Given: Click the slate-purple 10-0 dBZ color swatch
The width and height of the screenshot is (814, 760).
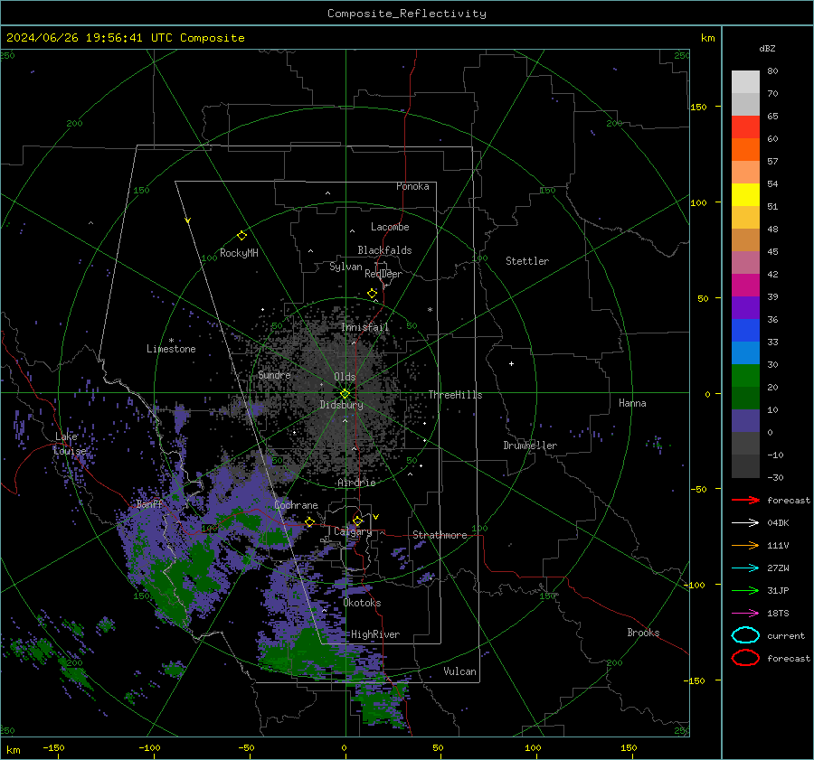Looking at the screenshot, I should 745,421.
